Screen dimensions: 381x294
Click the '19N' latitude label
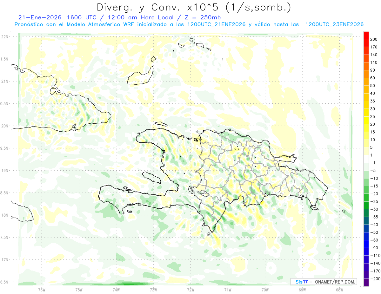[x=4, y=171]
